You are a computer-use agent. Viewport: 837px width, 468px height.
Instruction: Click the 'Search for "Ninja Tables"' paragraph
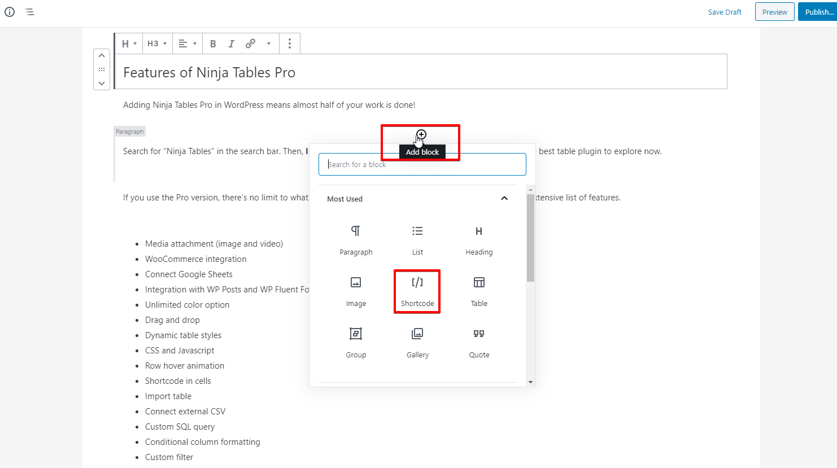[x=393, y=151]
